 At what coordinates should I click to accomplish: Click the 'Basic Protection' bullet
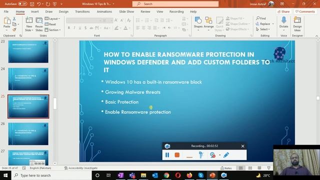[121, 102]
